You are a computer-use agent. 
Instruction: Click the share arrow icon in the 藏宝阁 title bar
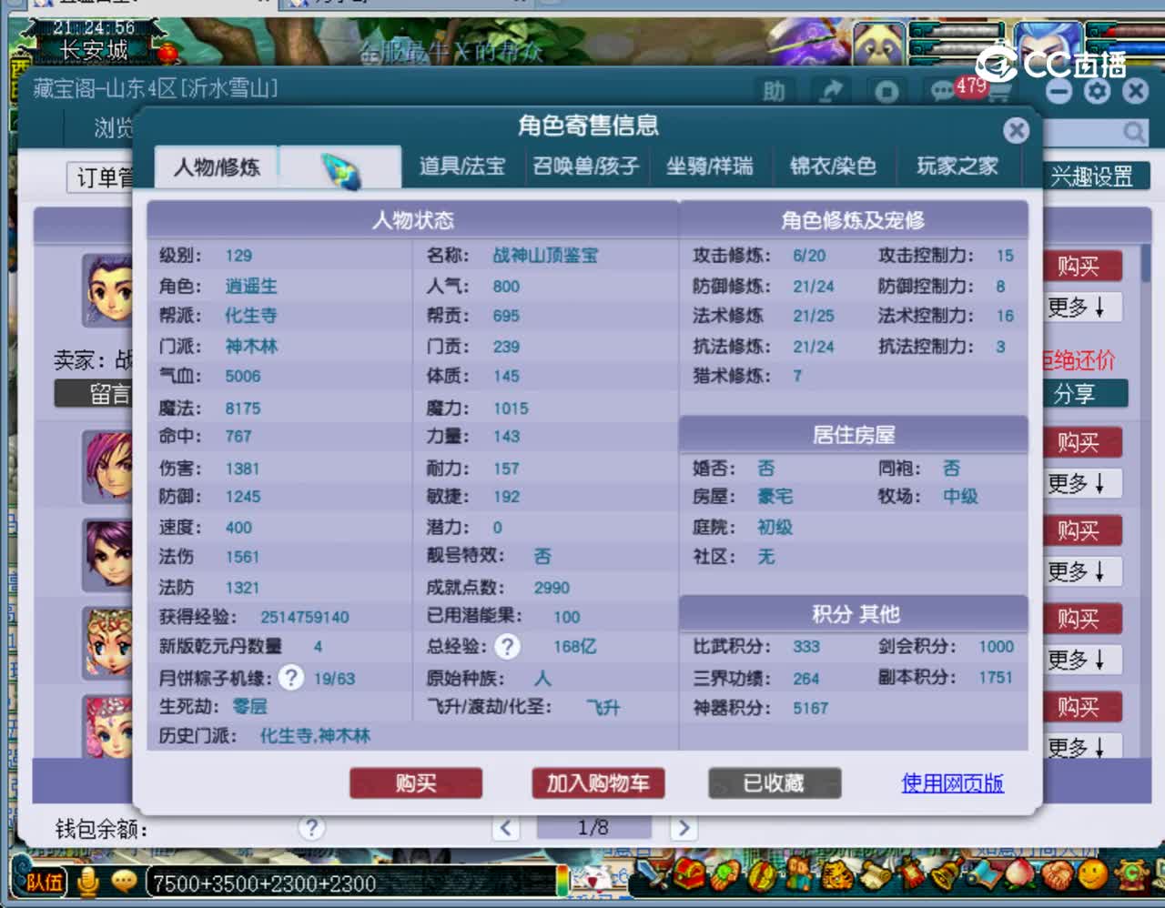click(x=829, y=91)
